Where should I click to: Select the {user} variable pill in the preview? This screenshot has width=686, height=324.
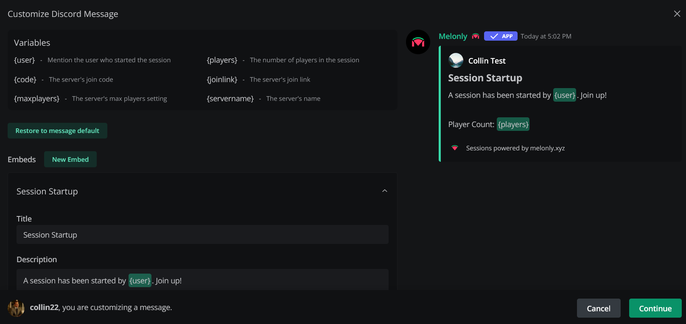pyautogui.click(x=564, y=95)
